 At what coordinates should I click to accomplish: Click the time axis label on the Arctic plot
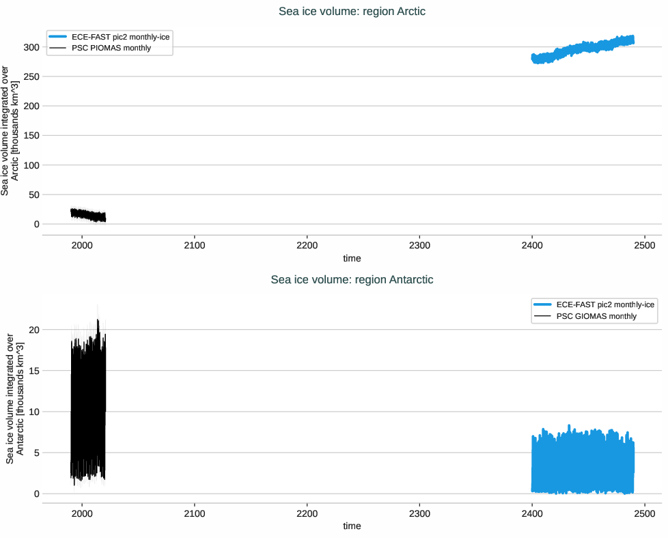[352, 258]
